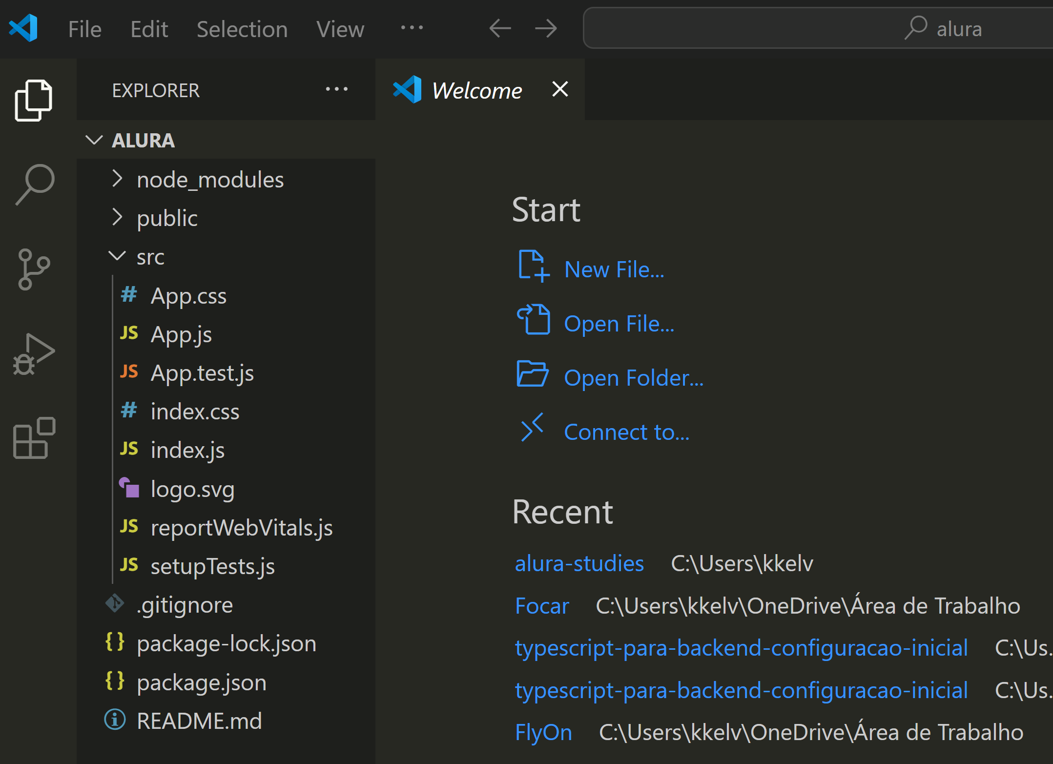Image resolution: width=1053 pixels, height=764 pixels.
Task: Open recent folder alura-studies
Action: (x=579, y=563)
